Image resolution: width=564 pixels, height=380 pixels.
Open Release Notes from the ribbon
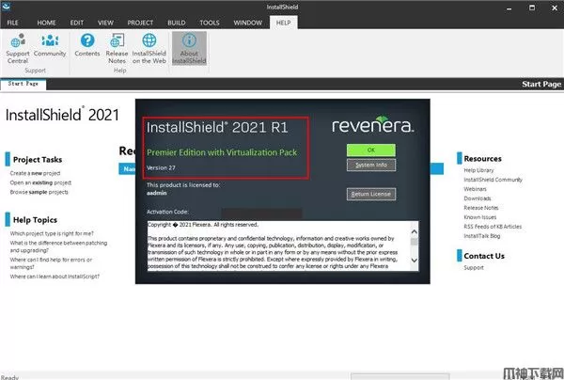click(117, 49)
